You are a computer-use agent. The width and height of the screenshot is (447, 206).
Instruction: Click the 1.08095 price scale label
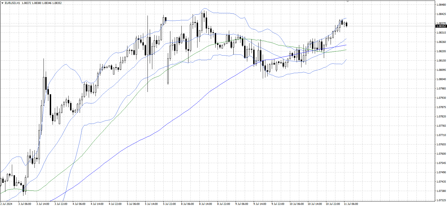[x=441, y=70]
